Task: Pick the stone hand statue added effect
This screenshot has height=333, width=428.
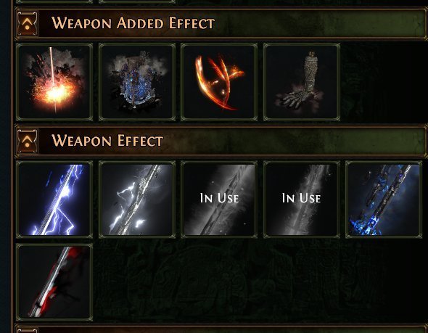Action: (302, 82)
